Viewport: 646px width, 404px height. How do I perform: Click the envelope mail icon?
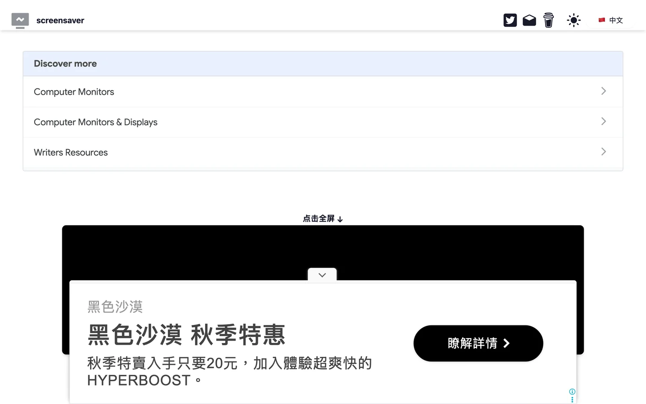[x=529, y=20]
